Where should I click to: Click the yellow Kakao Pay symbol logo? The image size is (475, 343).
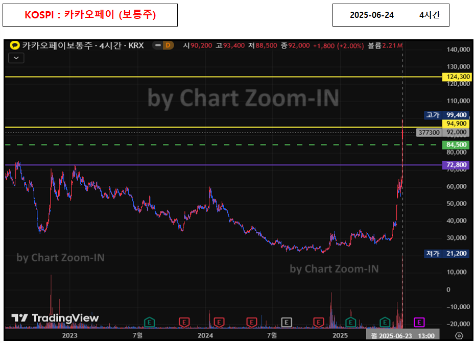click(x=14, y=45)
